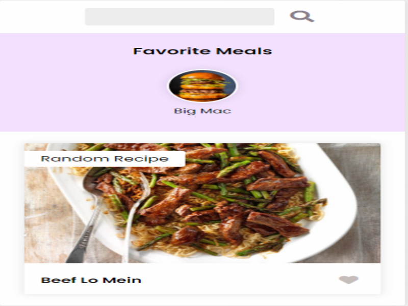Open the Random Recipe card
This screenshot has width=408, height=306.
pos(202,219)
